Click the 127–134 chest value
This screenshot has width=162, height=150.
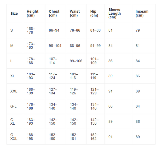coord(53,91)
